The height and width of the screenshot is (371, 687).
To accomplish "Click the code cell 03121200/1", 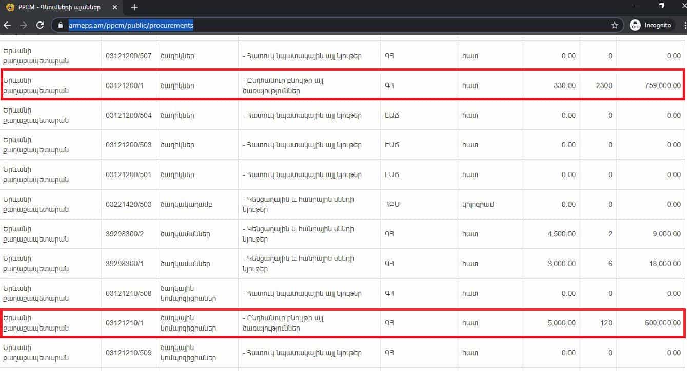I will click(124, 86).
